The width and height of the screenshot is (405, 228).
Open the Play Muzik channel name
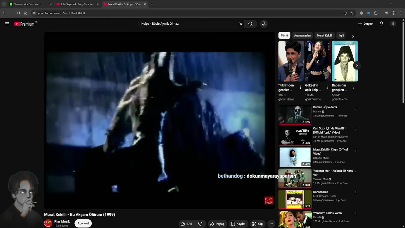[62, 222]
